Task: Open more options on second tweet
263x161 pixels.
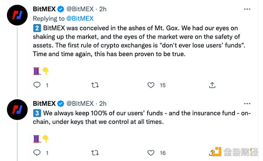Action: pos(247,104)
